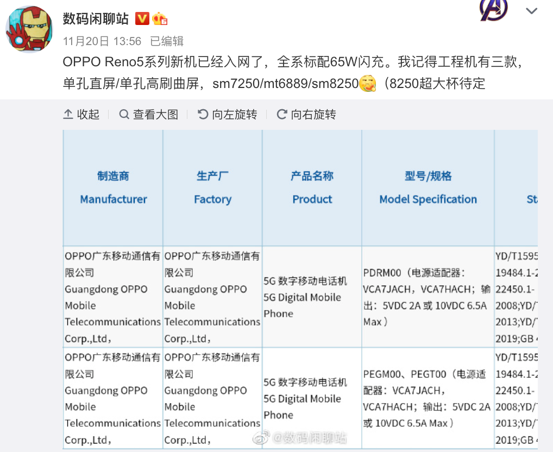This screenshot has width=553, height=452.
Task: Click the orange V verified badge
Action: [142, 18]
